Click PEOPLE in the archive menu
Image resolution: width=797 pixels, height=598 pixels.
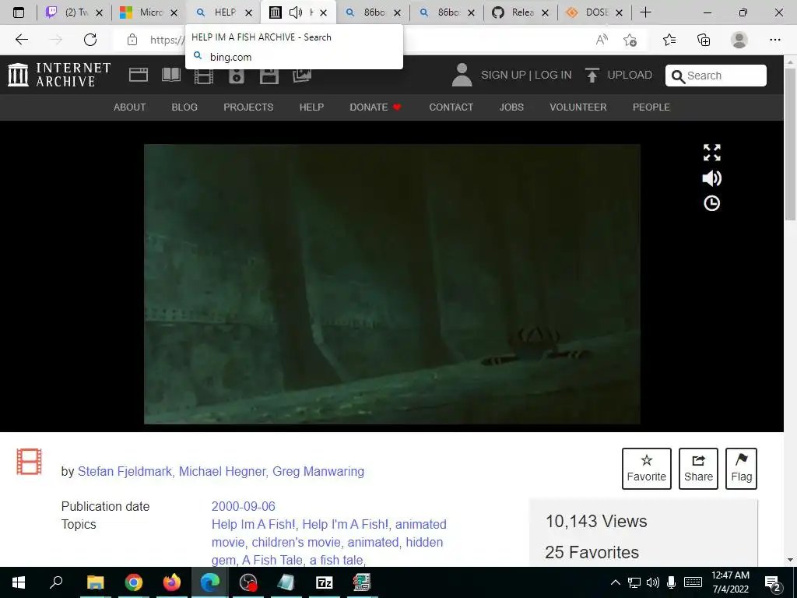651,107
